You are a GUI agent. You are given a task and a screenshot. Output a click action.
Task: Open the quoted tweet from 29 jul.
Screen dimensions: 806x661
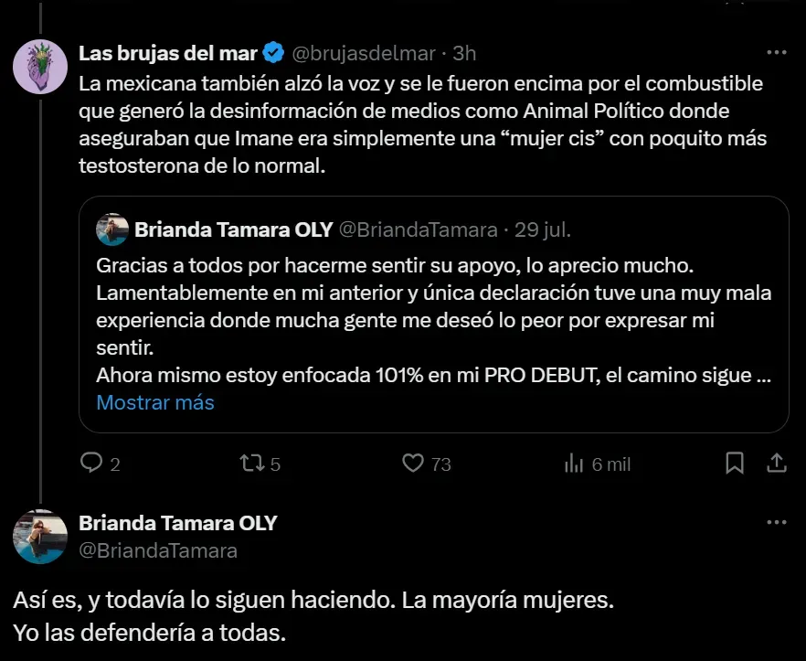pyautogui.click(x=433, y=311)
